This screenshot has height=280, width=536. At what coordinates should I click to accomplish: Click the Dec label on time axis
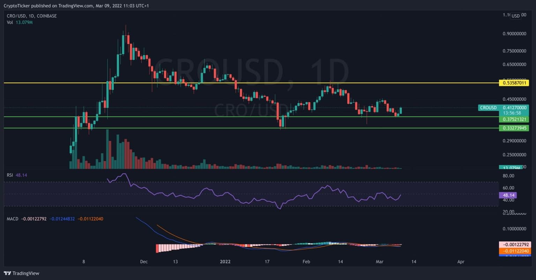click(144, 262)
